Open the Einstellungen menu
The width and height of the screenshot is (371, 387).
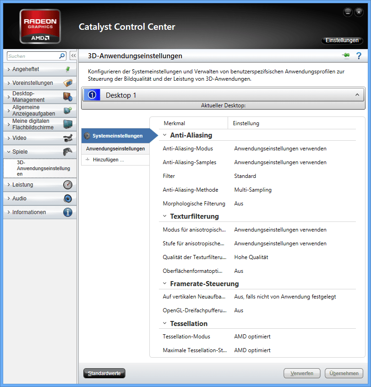tap(342, 40)
